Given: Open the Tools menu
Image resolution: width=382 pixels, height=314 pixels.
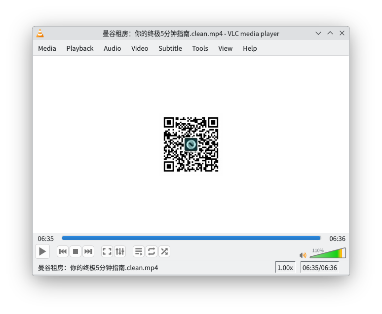Looking at the screenshot, I should (200, 48).
